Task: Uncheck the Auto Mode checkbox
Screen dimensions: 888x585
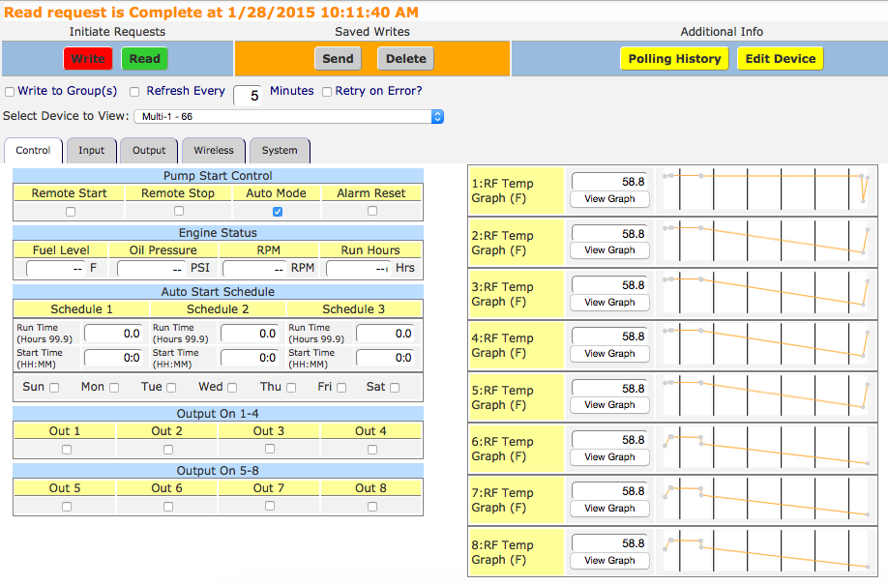Action: point(278,211)
